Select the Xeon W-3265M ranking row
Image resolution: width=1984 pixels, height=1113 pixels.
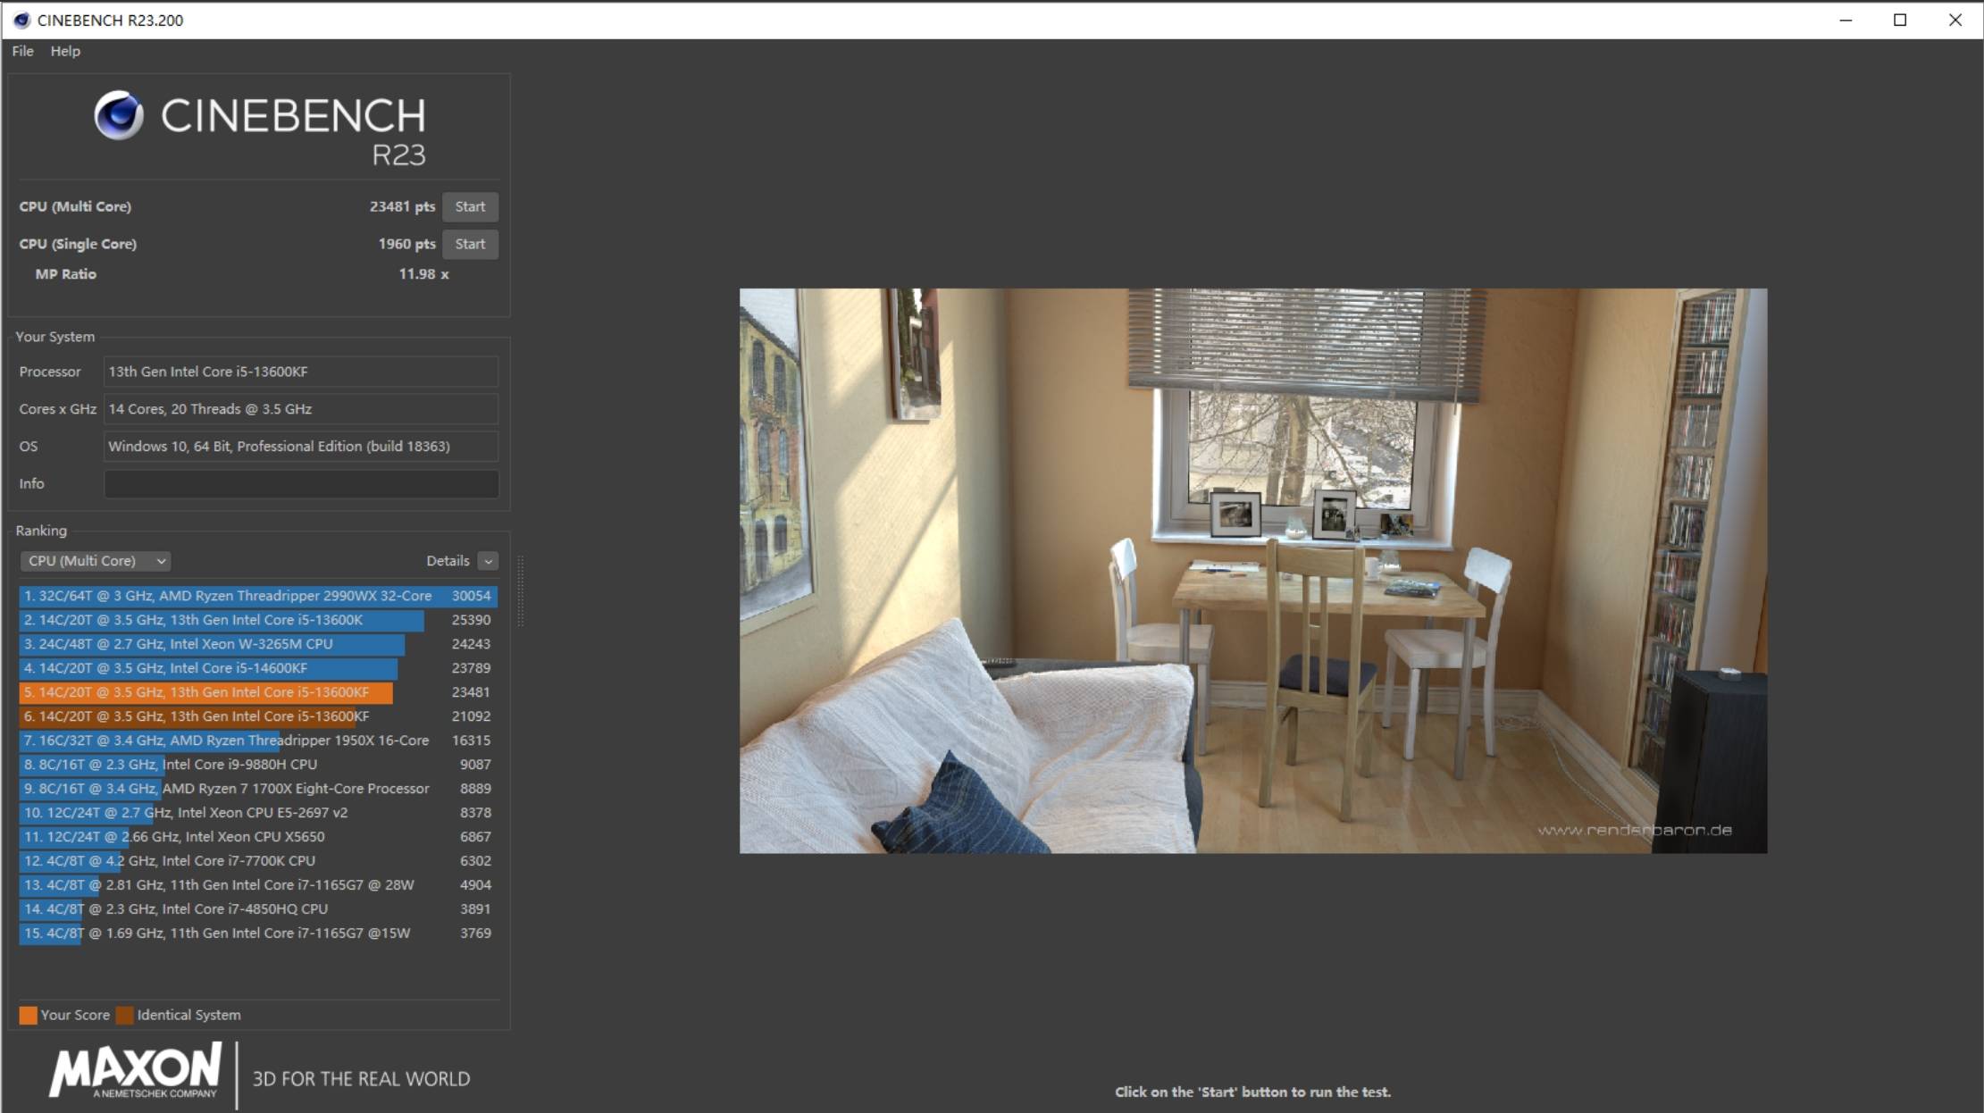(258, 644)
